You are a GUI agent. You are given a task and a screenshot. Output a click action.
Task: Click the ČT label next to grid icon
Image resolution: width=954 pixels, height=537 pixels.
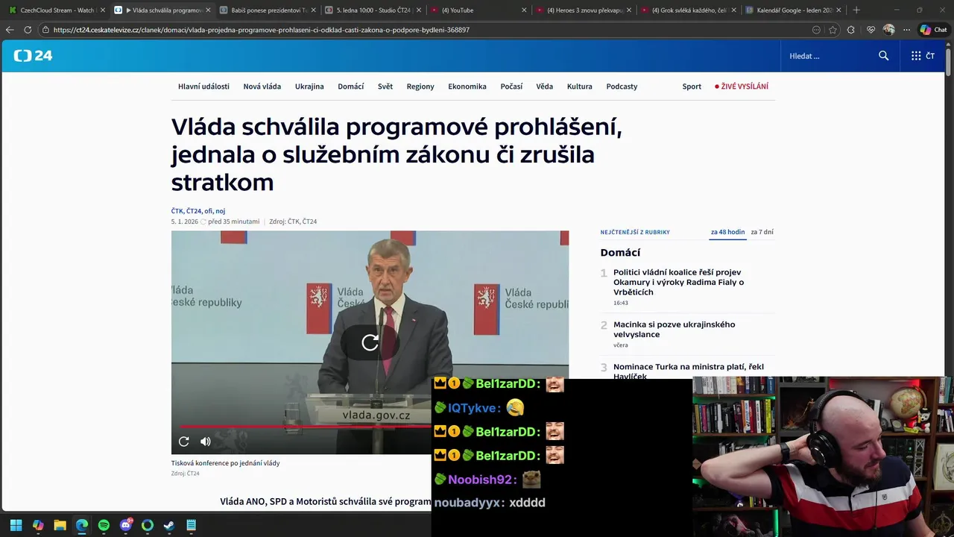(x=929, y=56)
